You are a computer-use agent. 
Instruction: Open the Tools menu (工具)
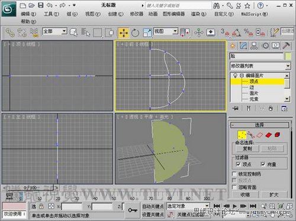point(51,14)
